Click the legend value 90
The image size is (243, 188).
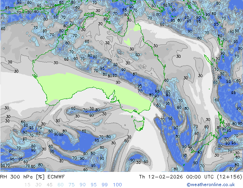coord(82,185)
